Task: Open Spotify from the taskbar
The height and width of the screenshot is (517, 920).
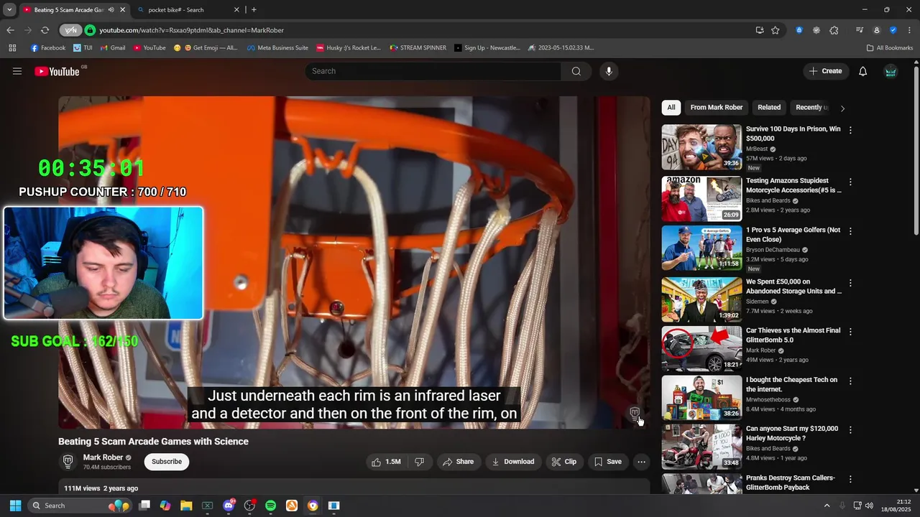Action: [270, 506]
